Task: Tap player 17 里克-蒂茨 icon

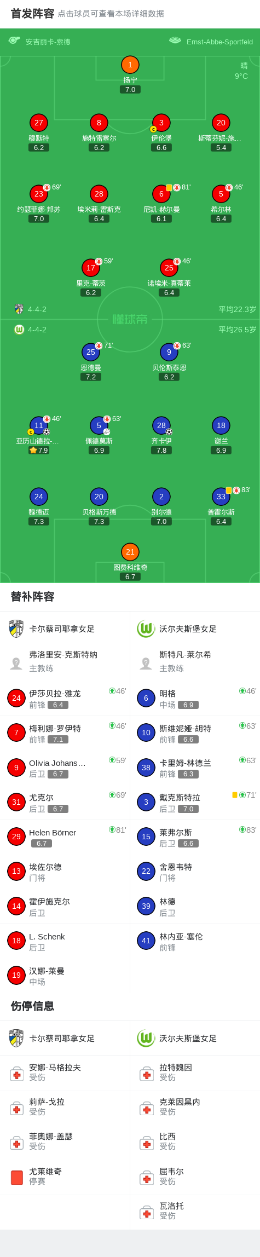Action: [91, 268]
